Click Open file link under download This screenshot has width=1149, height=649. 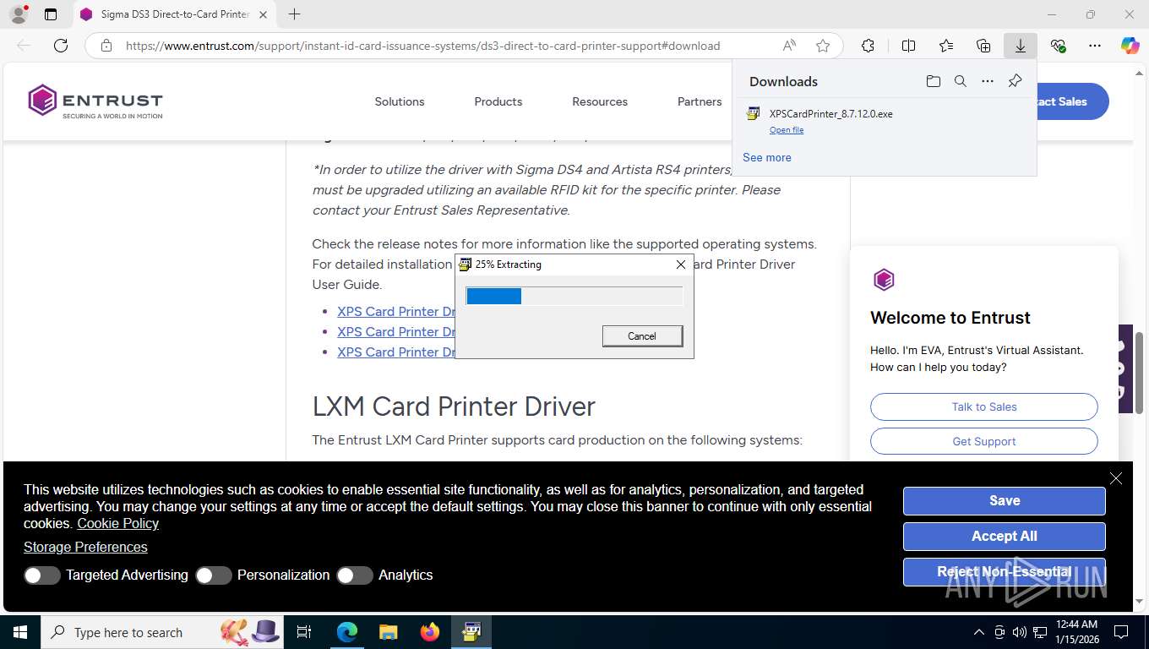tap(787, 130)
